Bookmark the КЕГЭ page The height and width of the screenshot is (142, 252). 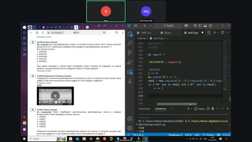click(x=104, y=33)
